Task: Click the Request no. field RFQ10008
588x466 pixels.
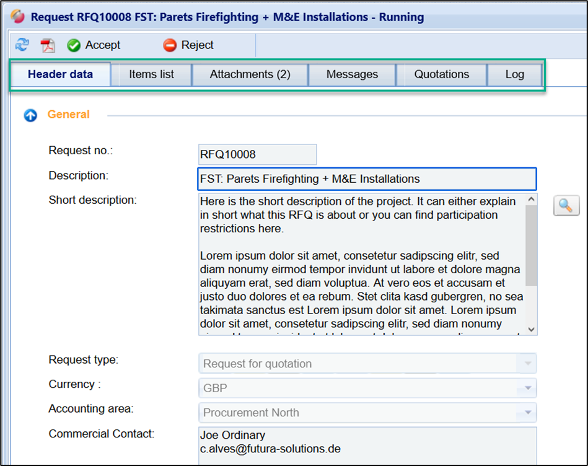Action: [257, 154]
